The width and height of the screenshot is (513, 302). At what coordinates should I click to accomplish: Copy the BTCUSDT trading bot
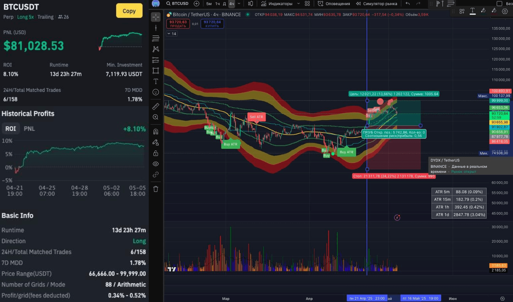(x=129, y=11)
